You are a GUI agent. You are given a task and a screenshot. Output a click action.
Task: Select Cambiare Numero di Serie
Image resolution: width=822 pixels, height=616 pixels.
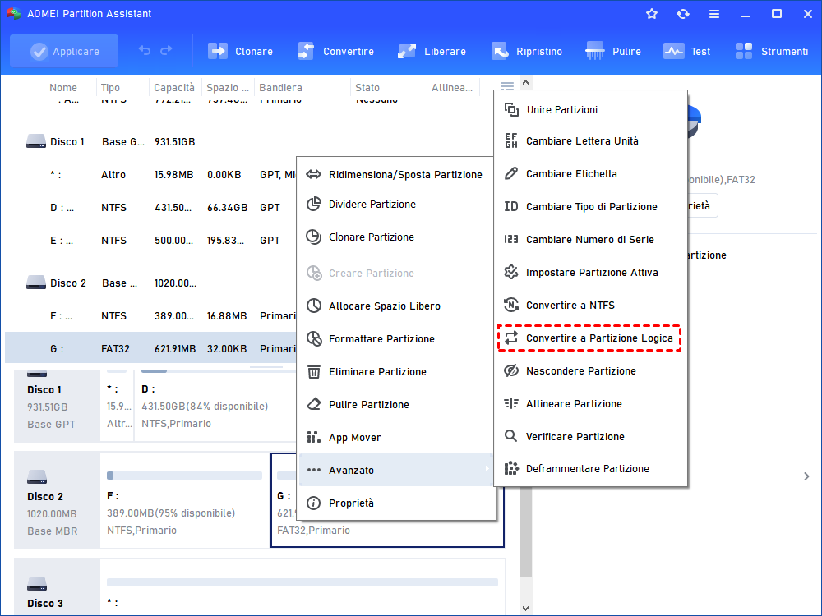(x=590, y=239)
